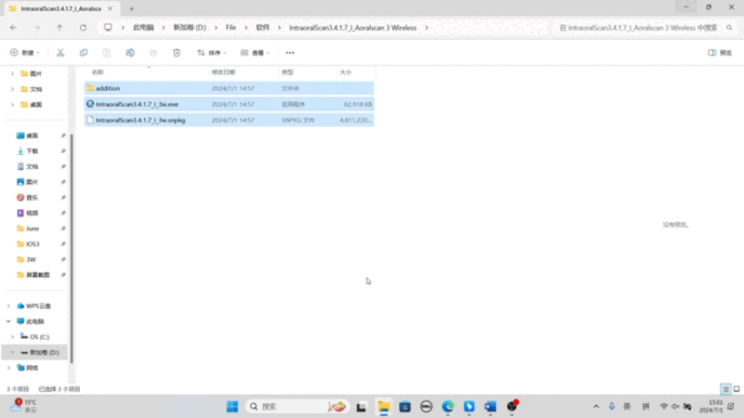Image resolution: width=744 pixels, height=418 pixels.
Task: Select IntraoralScan3.4.1.7_I_3w.snpkg file
Action: tap(229, 121)
